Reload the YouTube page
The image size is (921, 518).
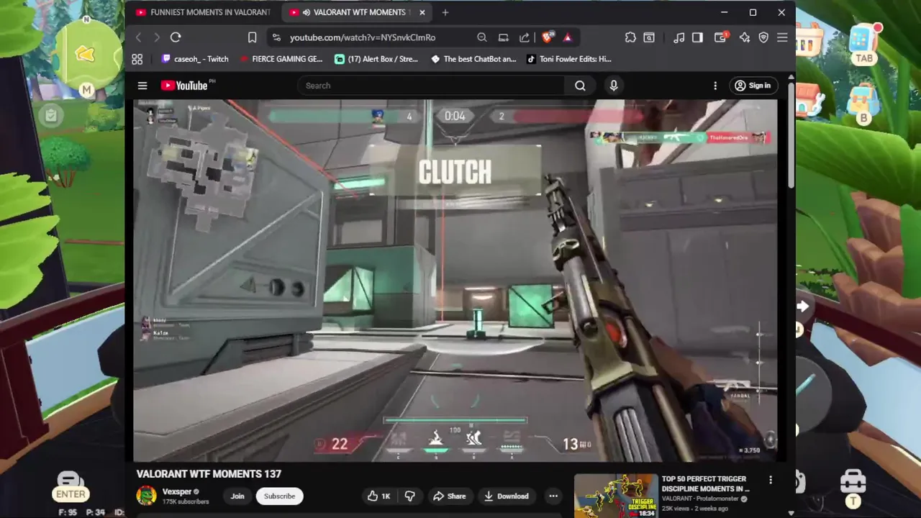point(176,37)
